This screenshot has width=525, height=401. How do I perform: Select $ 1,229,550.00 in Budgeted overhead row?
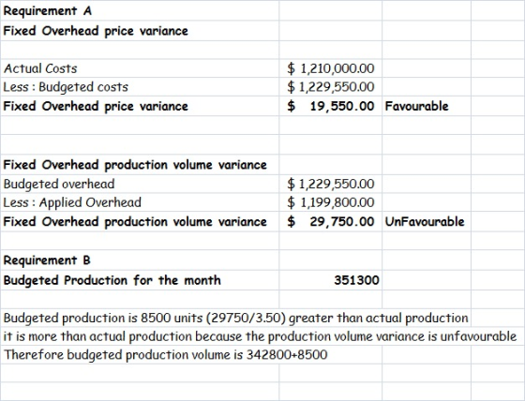click(330, 184)
